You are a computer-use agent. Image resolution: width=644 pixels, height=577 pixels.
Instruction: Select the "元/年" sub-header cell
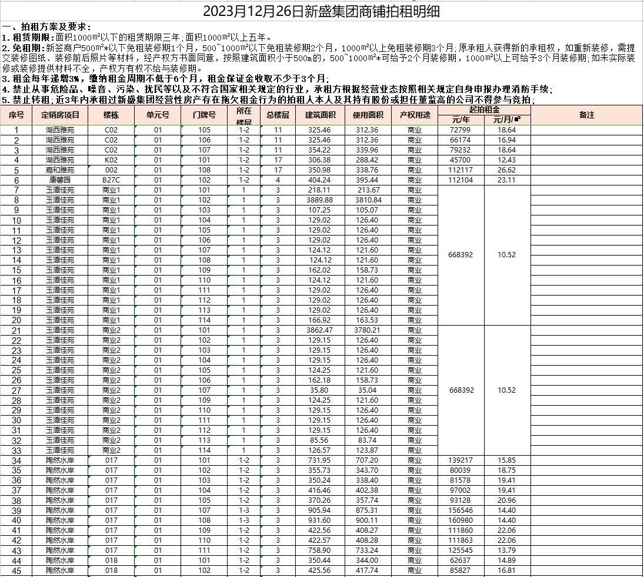[461, 120]
